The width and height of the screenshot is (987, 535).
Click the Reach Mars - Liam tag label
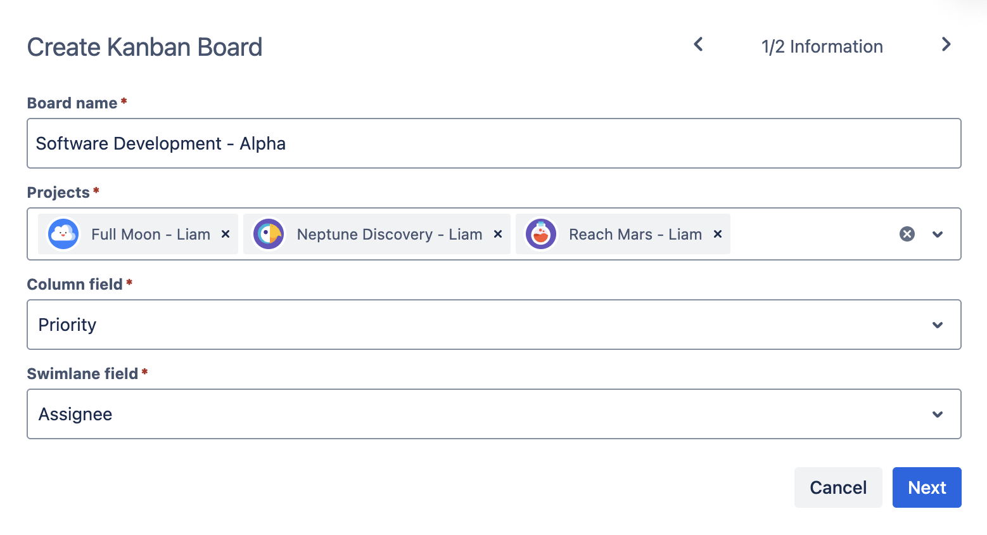point(635,235)
